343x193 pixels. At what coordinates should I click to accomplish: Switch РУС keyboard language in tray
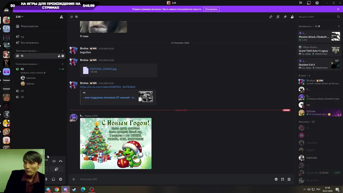point(318,190)
